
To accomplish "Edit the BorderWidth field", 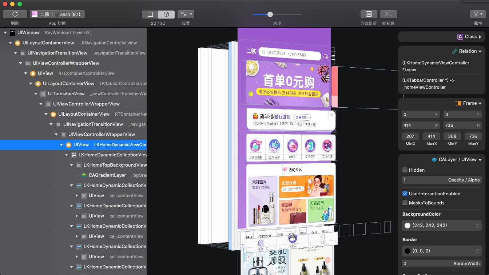I will (441, 263).
